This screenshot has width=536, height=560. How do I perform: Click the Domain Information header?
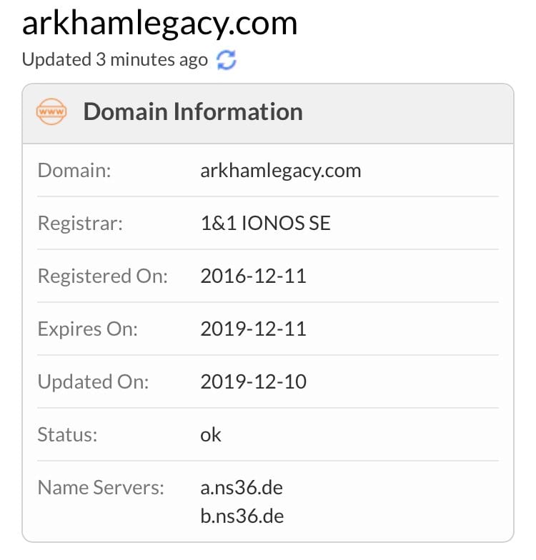click(193, 112)
